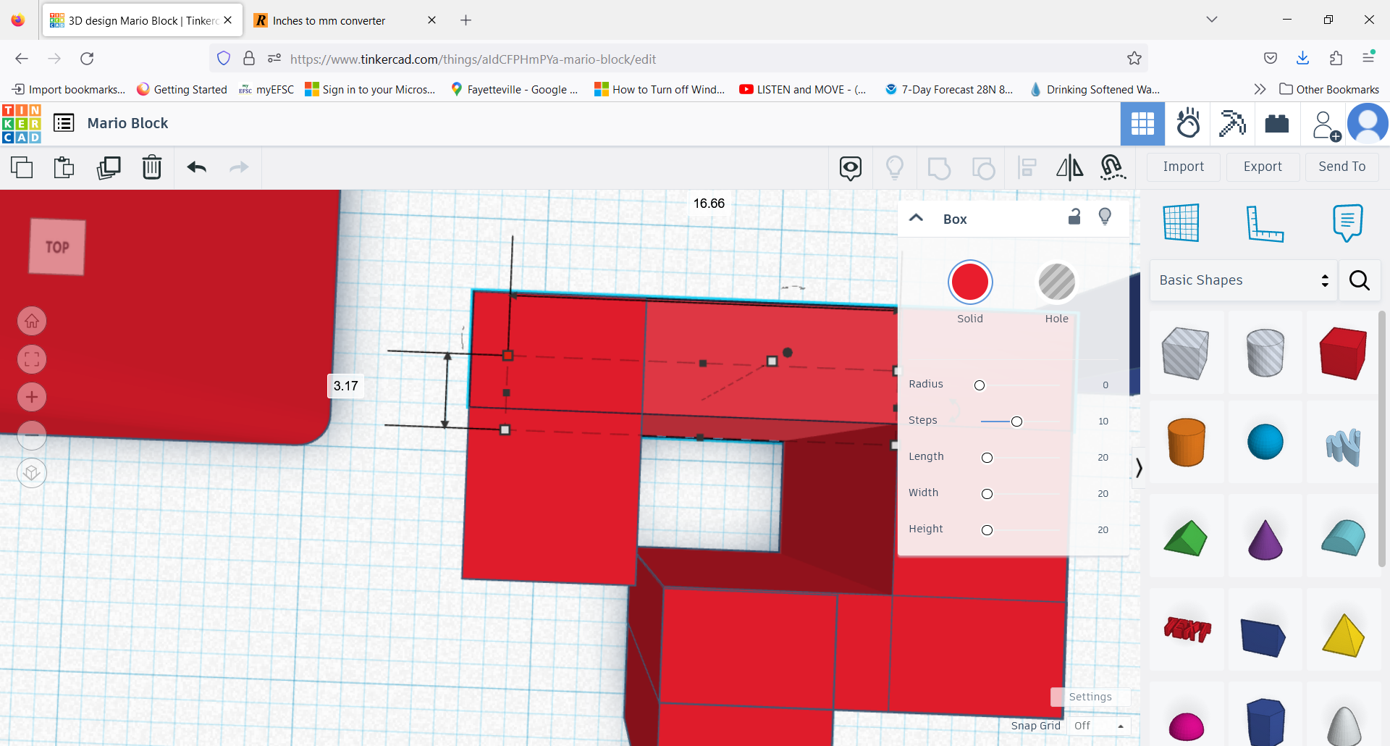Open the Snap Grid dropdown set to Off
Image resolution: width=1390 pixels, height=746 pixels.
click(x=1098, y=725)
